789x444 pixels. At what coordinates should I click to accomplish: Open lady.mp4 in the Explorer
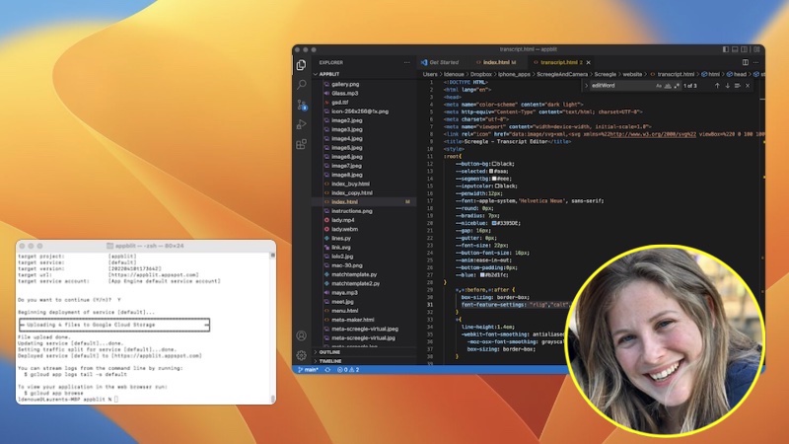[342, 220]
